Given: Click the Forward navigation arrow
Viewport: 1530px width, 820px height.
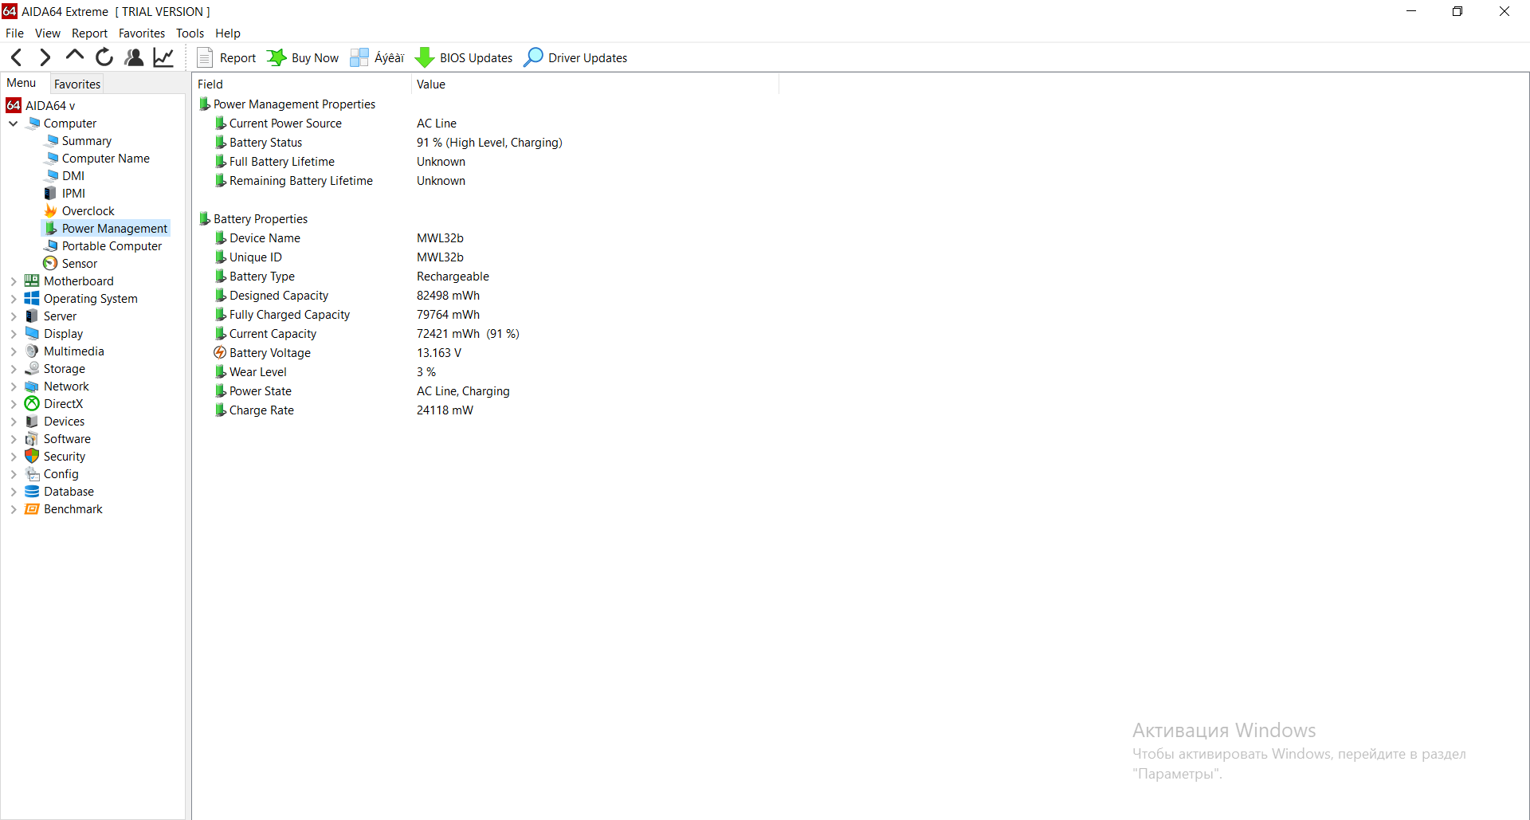Looking at the screenshot, I should (45, 57).
